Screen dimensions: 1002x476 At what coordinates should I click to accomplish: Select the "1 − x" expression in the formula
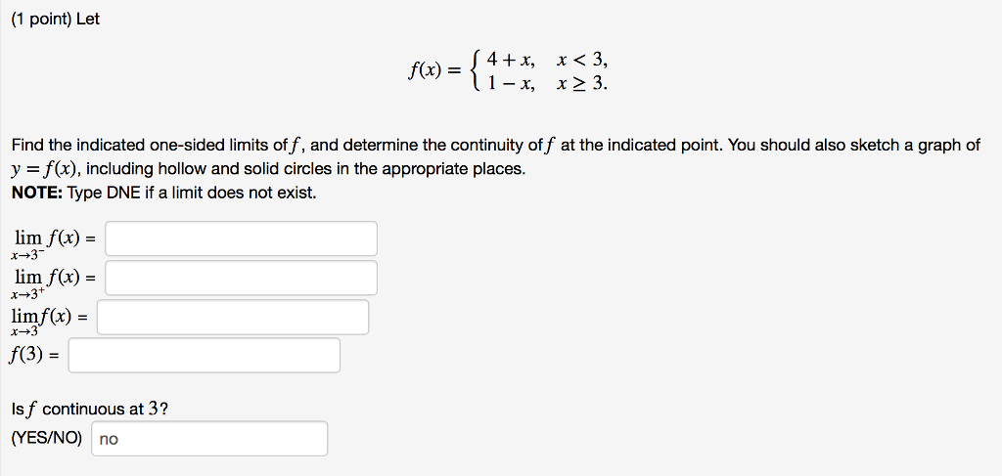coord(510,84)
